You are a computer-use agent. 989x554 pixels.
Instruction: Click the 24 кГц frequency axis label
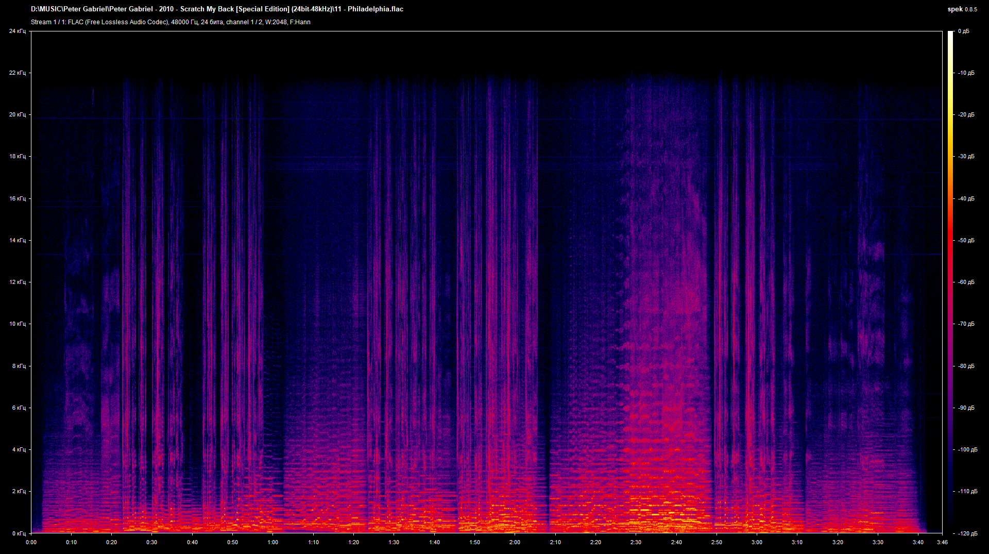point(17,31)
